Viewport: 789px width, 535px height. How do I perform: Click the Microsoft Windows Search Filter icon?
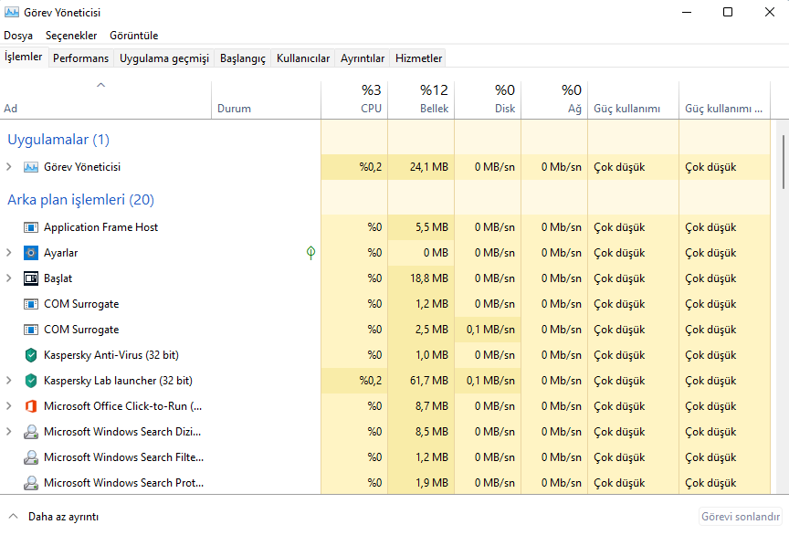click(x=31, y=457)
